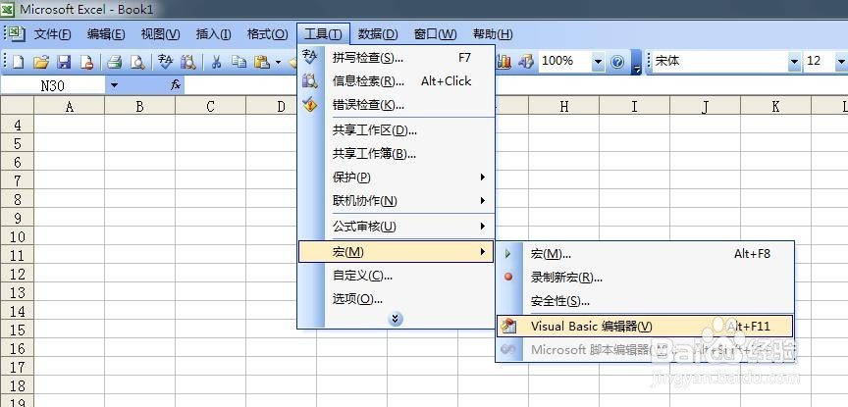
Task: Open 自定义(C) from Tools menu
Action: [397, 276]
